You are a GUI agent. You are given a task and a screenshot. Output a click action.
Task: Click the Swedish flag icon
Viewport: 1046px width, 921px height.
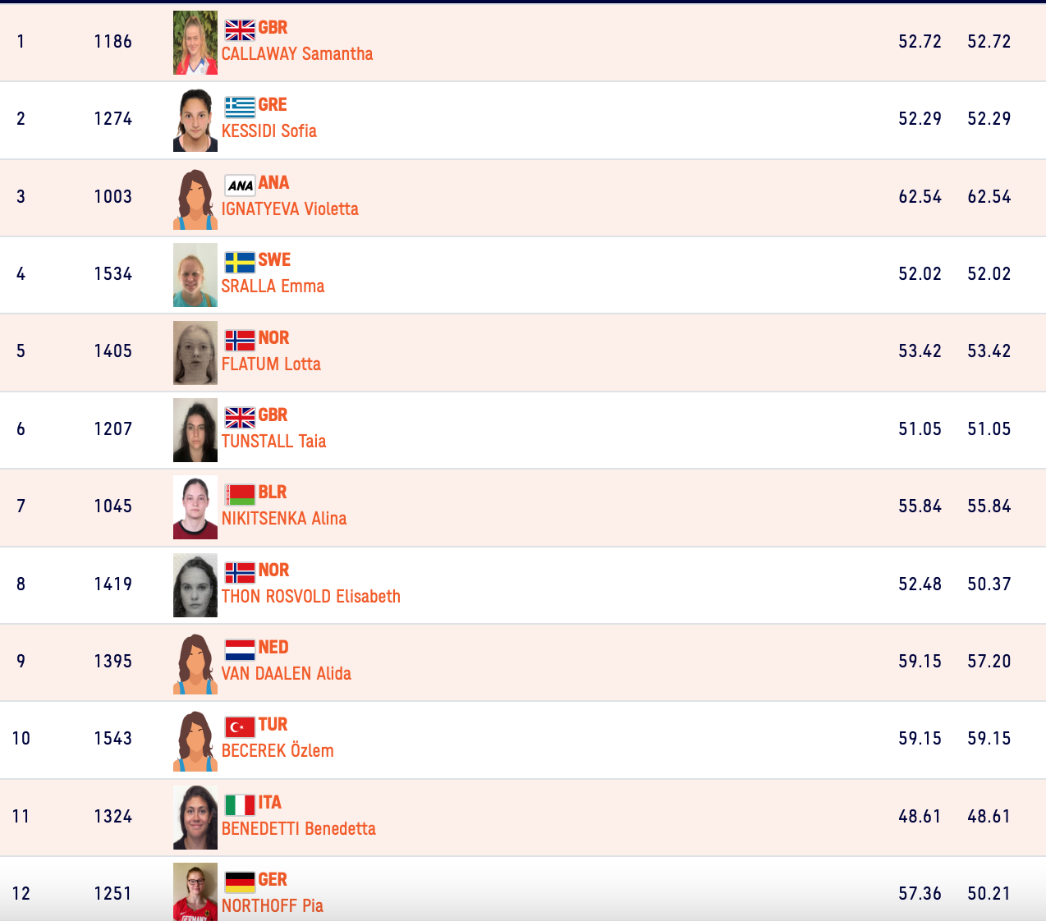[x=240, y=263]
